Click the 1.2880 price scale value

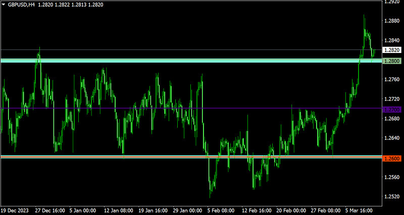(x=391, y=21)
